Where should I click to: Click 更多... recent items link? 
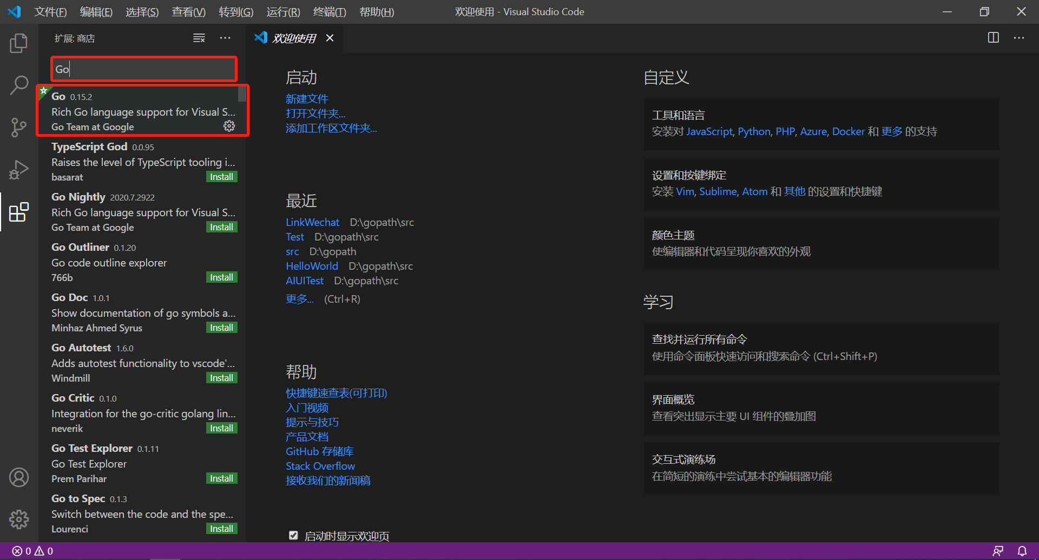(x=300, y=299)
